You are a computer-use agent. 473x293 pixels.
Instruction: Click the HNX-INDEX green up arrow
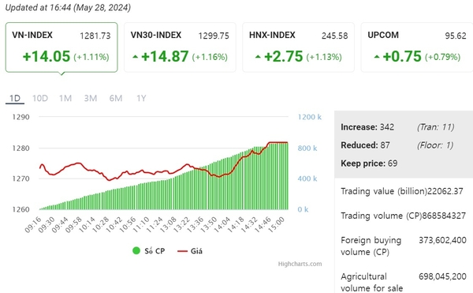point(258,57)
